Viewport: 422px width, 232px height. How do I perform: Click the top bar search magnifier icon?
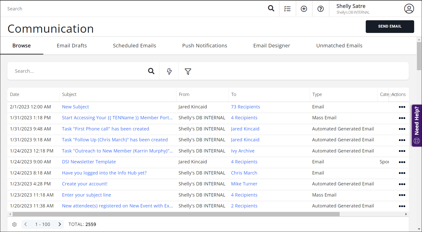click(271, 9)
